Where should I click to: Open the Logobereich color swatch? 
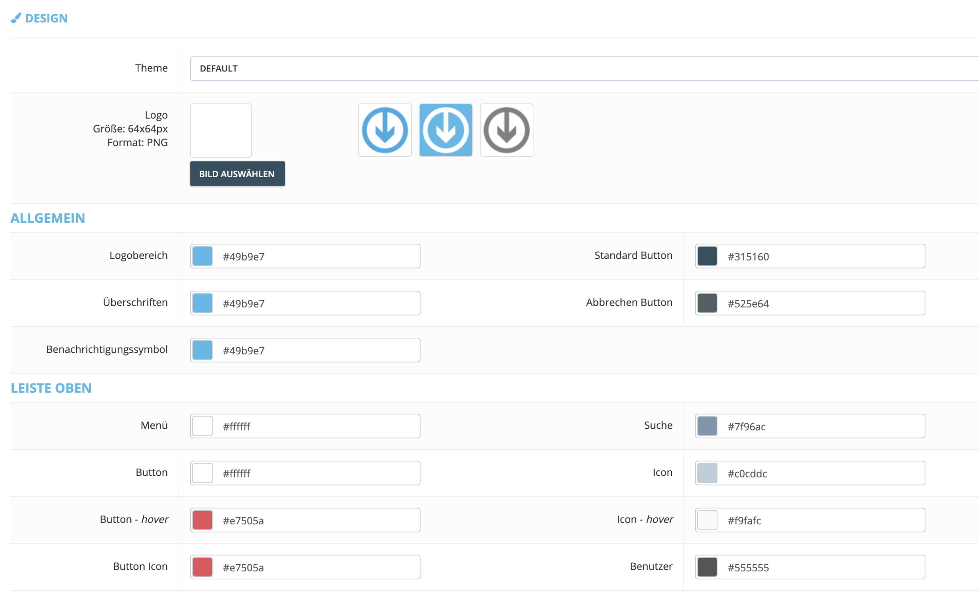pos(202,256)
